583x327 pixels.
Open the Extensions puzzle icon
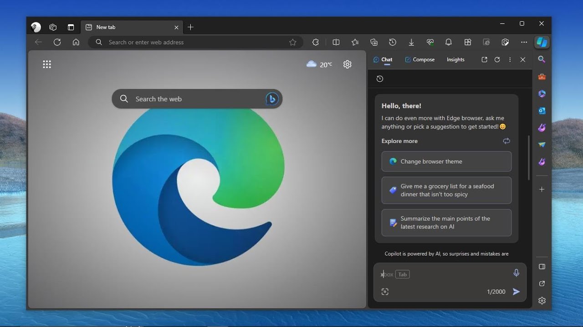coord(316,42)
